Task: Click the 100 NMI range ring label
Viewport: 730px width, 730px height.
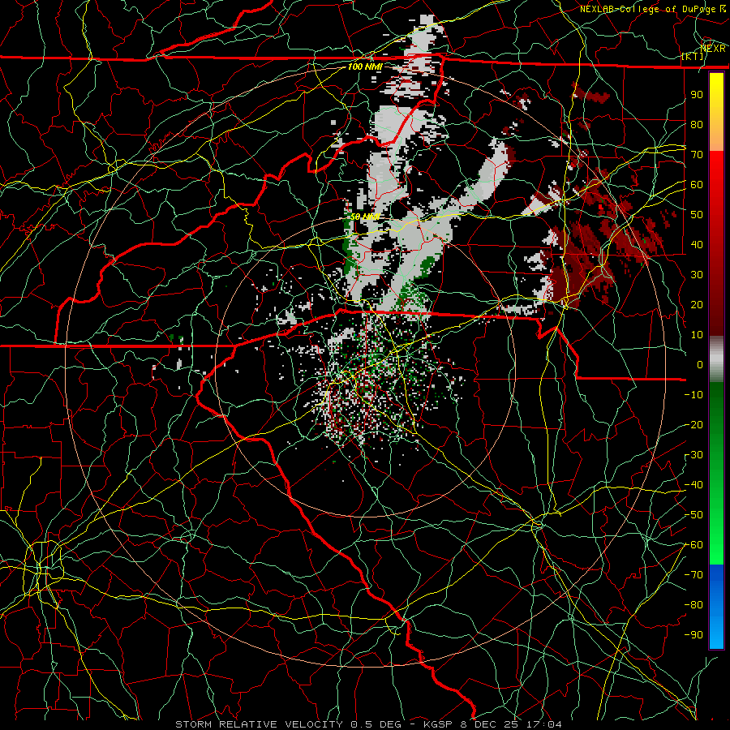Action: pyautogui.click(x=365, y=67)
